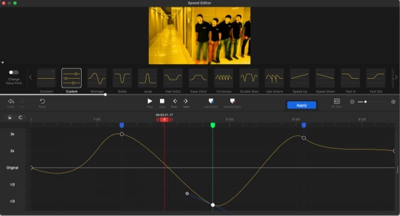Apply the Continues wave preset
This screenshot has width=400, height=216.
[x=224, y=78]
